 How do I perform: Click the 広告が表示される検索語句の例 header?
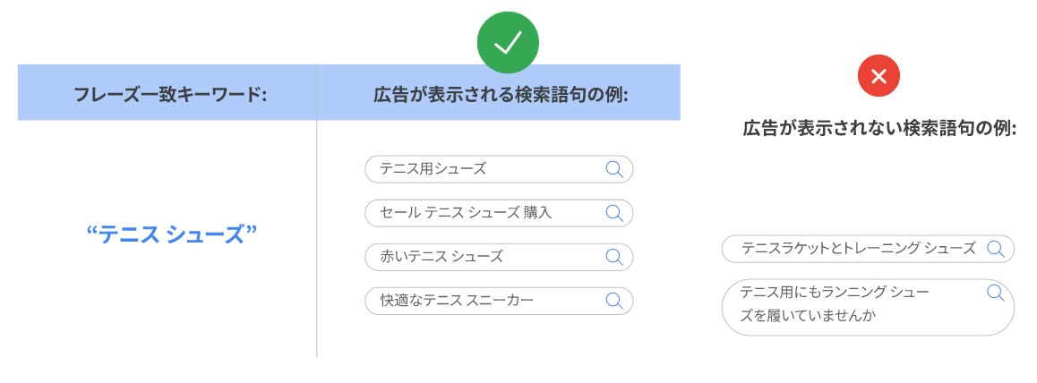point(499,92)
